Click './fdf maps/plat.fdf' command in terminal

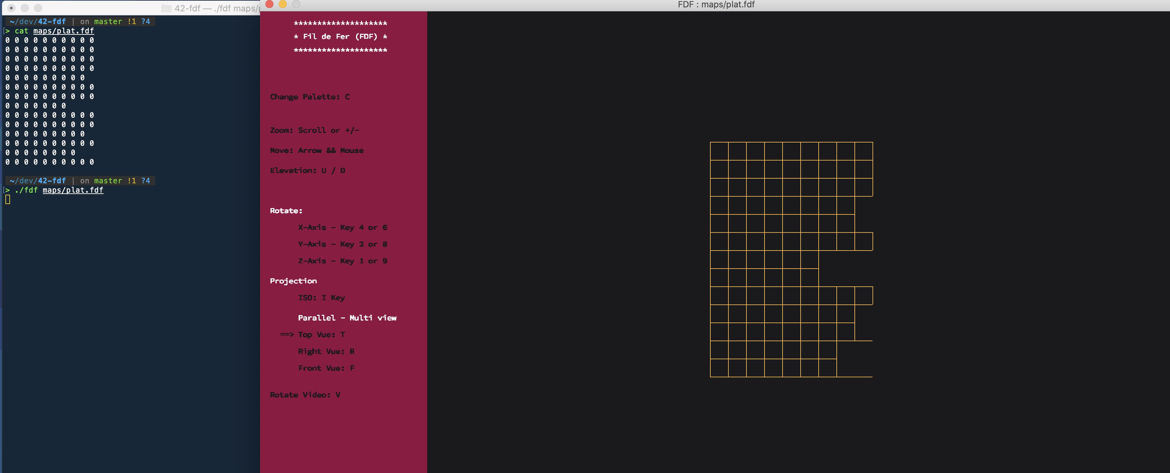[59, 190]
